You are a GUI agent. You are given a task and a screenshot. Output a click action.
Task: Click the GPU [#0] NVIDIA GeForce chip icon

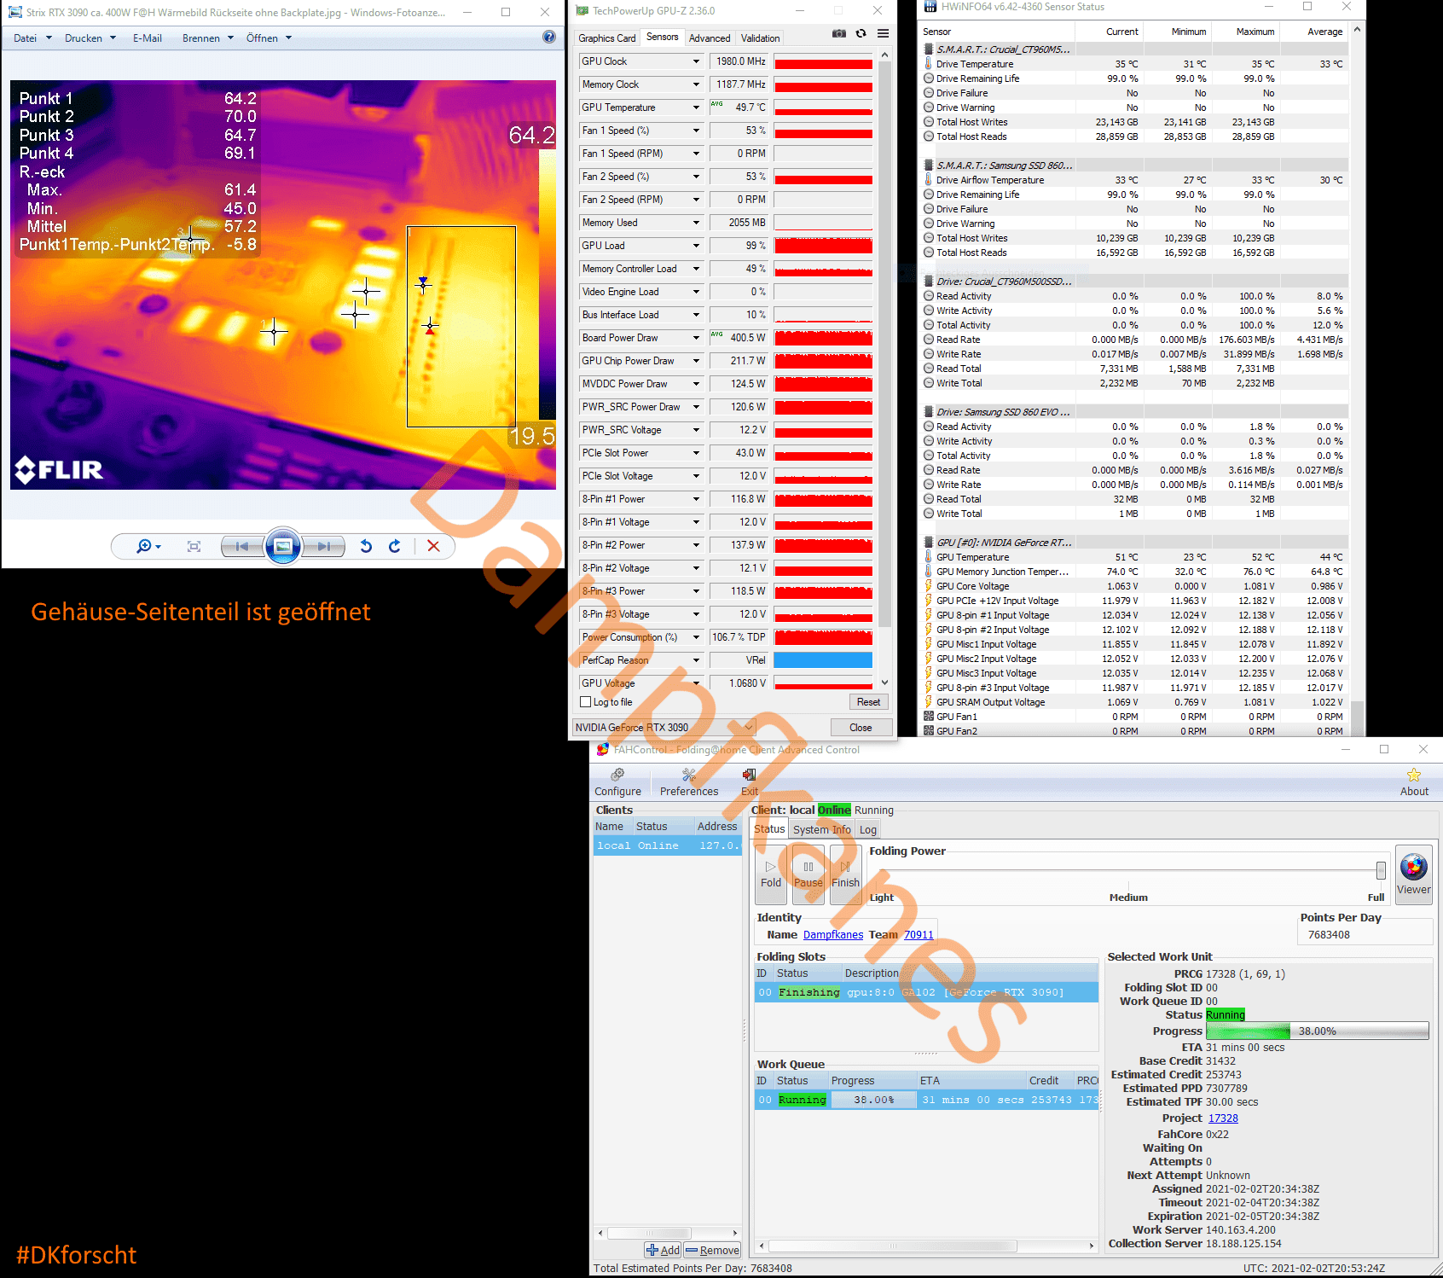(x=929, y=543)
